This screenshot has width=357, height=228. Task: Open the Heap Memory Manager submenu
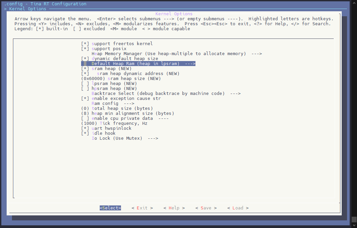(176, 53)
